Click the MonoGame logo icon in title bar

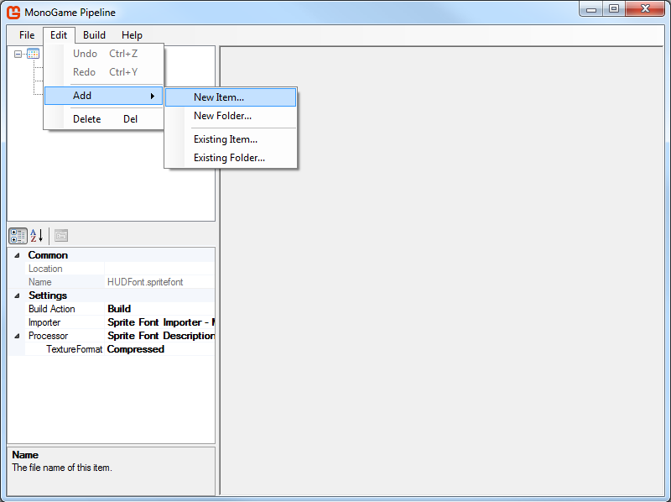[13, 12]
